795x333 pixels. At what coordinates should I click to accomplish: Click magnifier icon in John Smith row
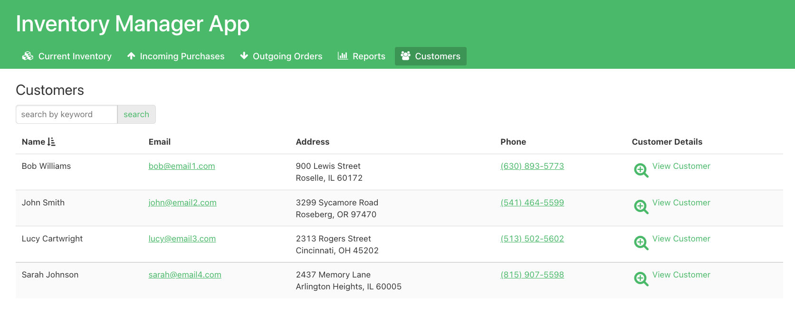coord(641,207)
